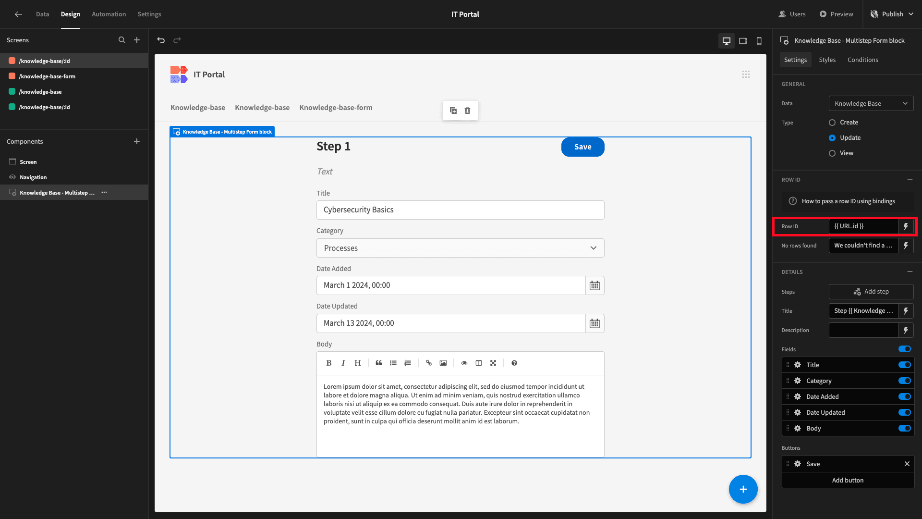Insert an image in Body editor
Image resolution: width=922 pixels, height=519 pixels.
(443, 363)
